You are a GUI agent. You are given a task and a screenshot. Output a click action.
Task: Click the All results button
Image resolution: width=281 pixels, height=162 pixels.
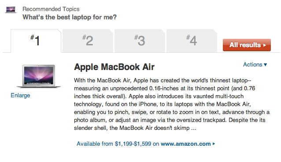point(247,45)
